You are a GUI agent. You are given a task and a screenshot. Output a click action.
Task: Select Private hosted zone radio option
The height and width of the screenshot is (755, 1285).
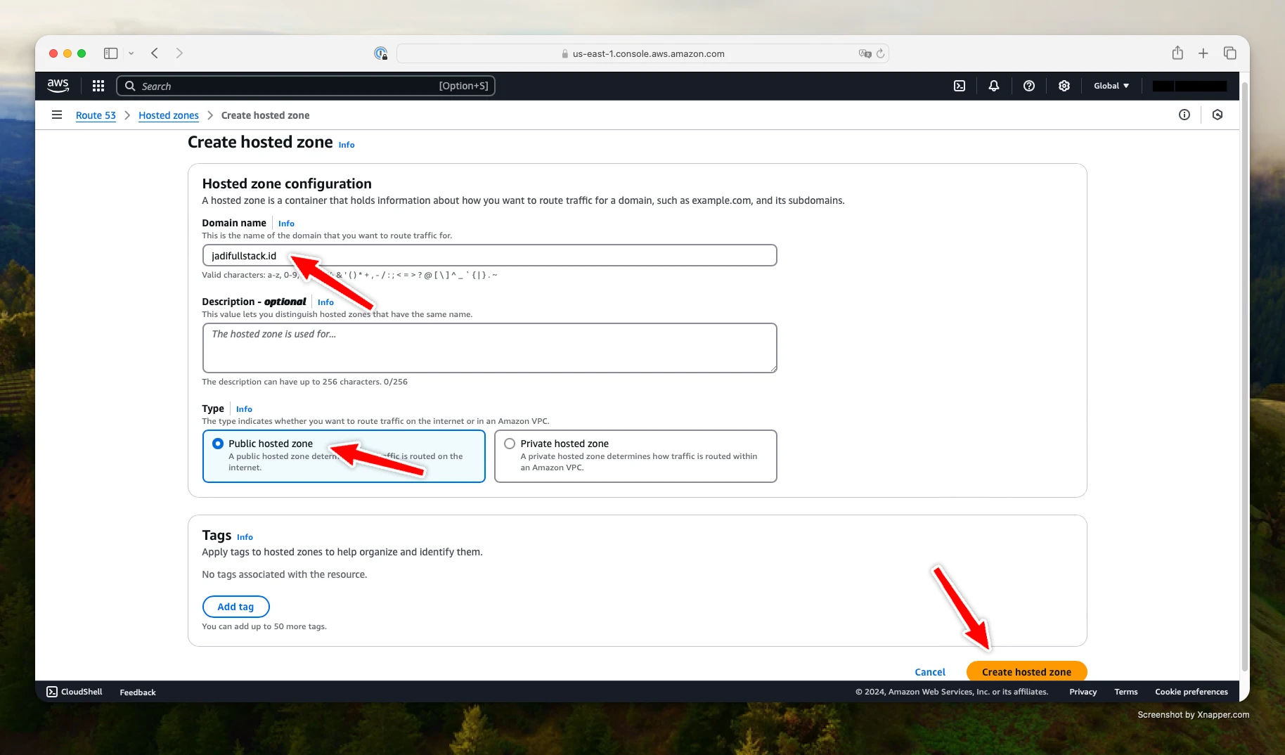tap(510, 444)
